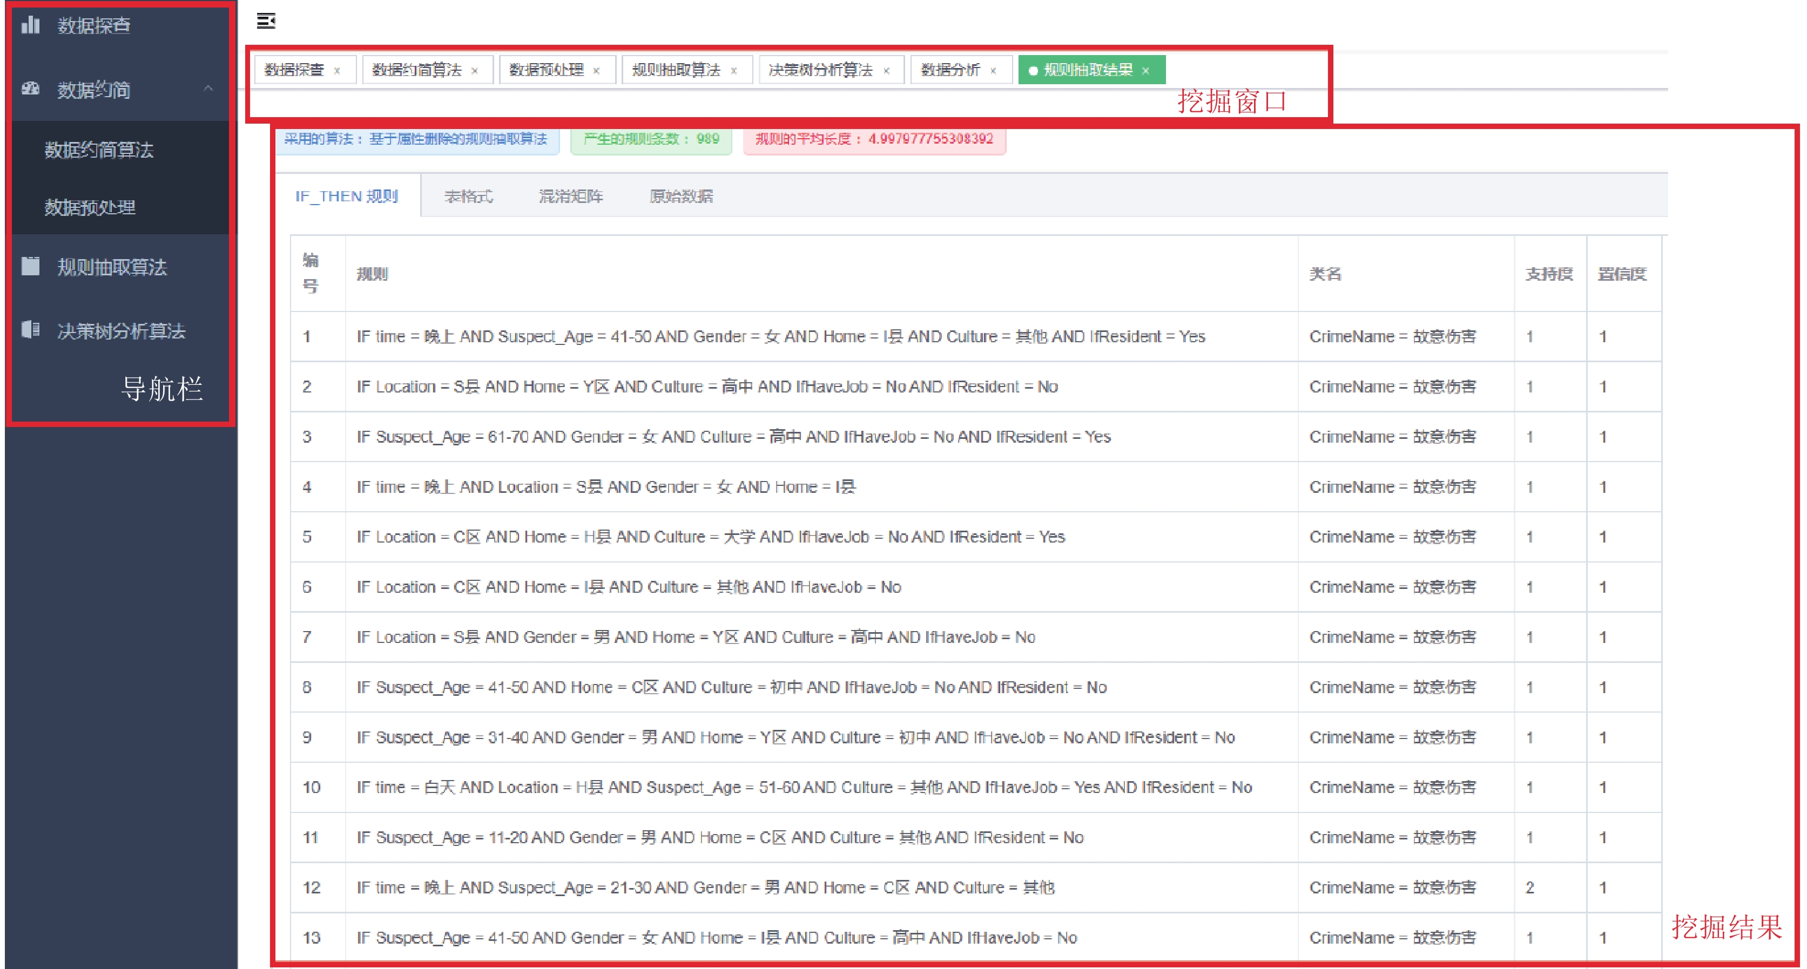Close the 数据预处理 tab

click(x=596, y=71)
